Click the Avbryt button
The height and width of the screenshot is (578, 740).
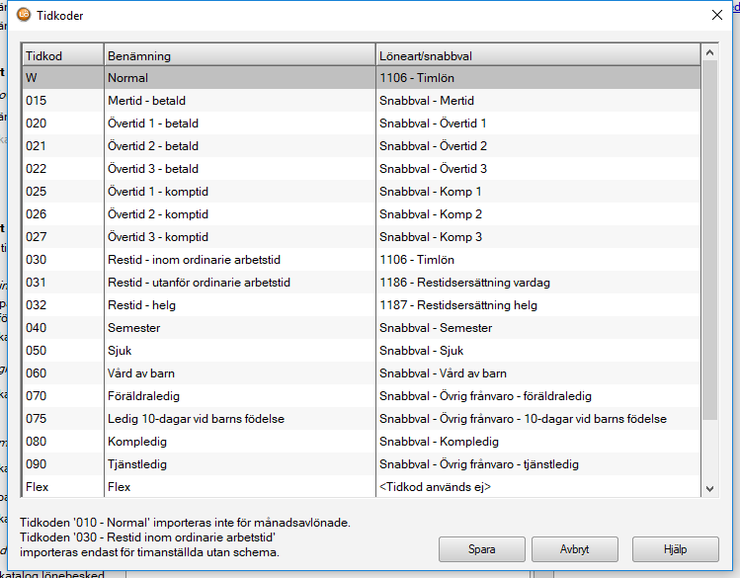click(x=574, y=548)
